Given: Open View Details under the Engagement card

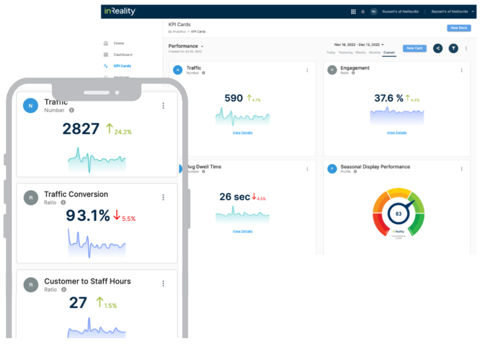Looking at the screenshot, I should 397,132.
